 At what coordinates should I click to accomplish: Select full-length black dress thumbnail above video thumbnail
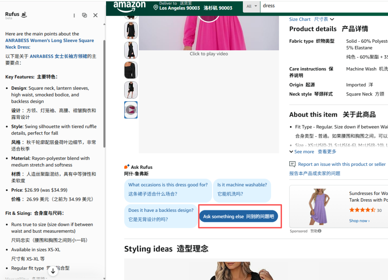(131, 90)
